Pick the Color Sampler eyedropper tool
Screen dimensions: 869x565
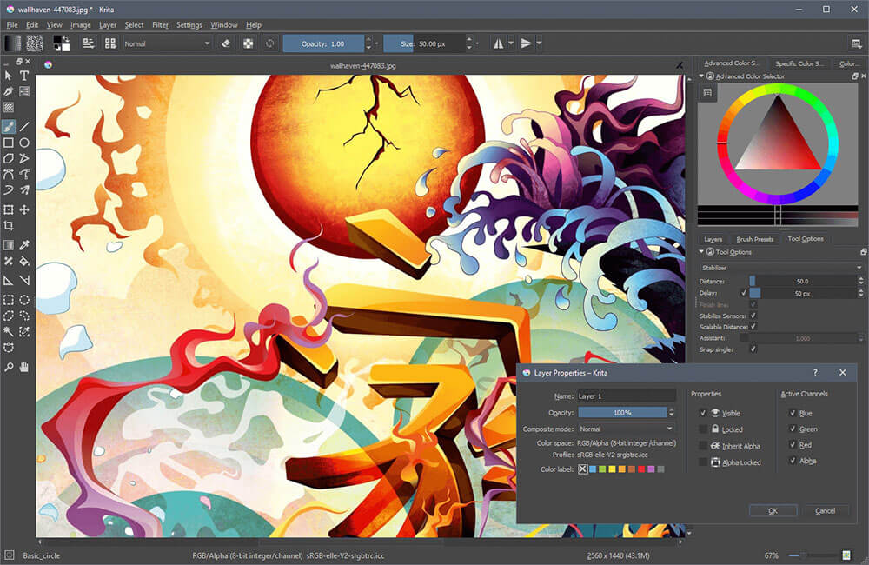23,245
